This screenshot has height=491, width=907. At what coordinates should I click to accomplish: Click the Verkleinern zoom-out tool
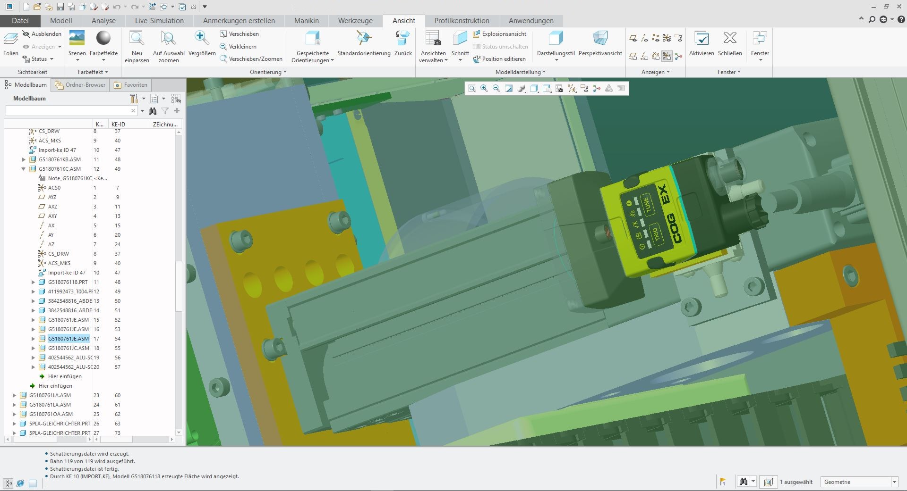click(238, 46)
